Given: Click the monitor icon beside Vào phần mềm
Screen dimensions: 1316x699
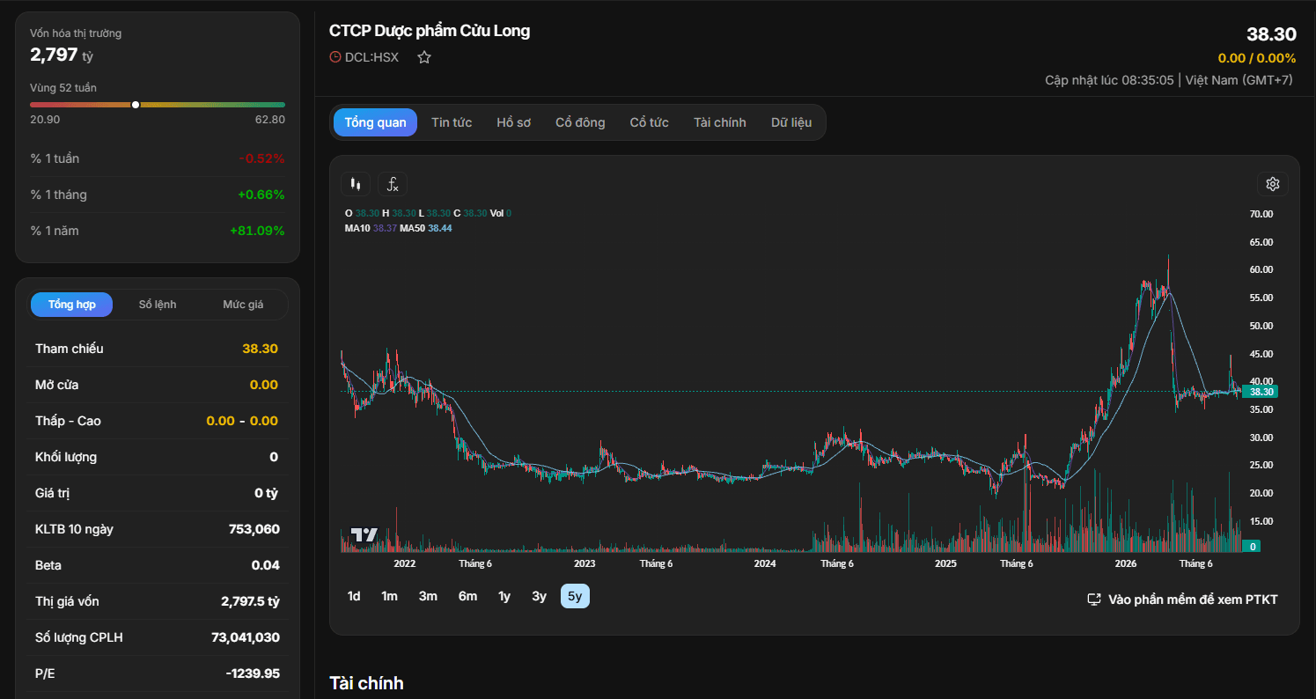Looking at the screenshot, I should pyautogui.click(x=1094, y=600).
